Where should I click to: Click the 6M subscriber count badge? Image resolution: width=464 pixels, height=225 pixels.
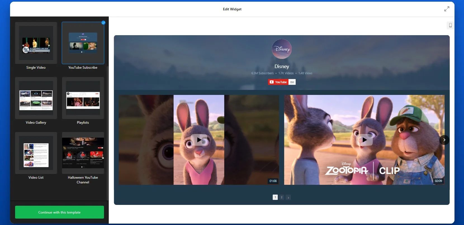[292, 82]
